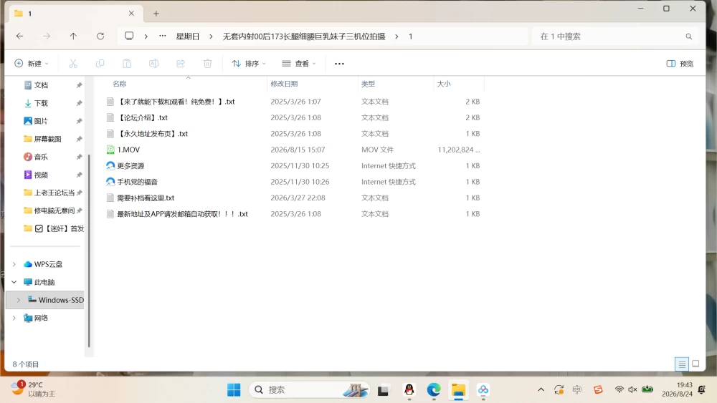Open 下载 in the sidebar
The width and height of the screenshot is (717, 403).
[41, 103]
